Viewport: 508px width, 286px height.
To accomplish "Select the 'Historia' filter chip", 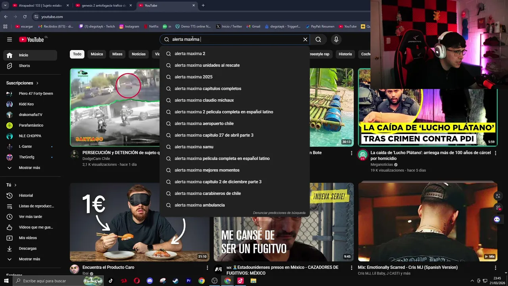I will pos(345,54).
